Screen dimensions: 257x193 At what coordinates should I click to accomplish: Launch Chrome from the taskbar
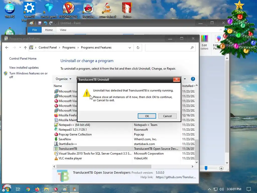(28, 189)
